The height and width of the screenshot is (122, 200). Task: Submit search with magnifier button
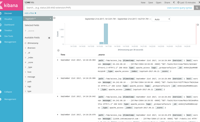(x=197, y=8)
